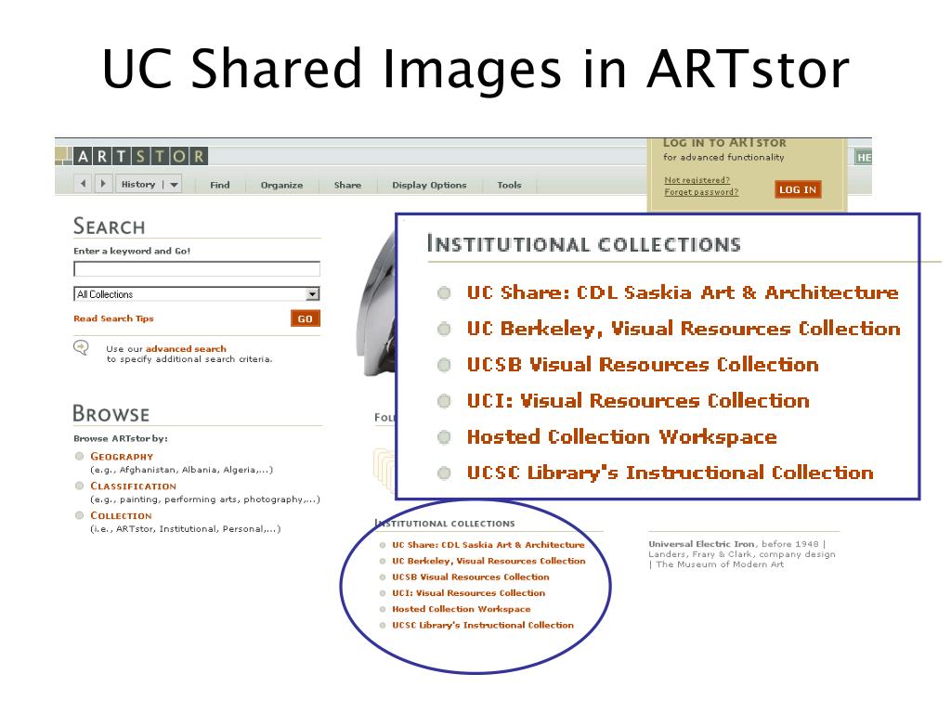951x713 pixels.
Task: Open the advanced search link
Action: [186, 349]
